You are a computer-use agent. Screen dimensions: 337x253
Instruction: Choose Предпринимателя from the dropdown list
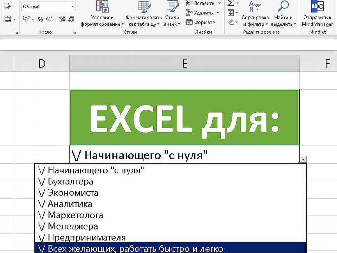point(170,237)
